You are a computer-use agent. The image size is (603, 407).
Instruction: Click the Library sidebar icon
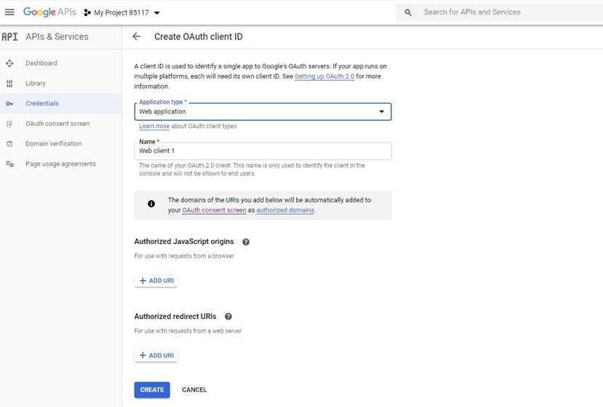9,84
